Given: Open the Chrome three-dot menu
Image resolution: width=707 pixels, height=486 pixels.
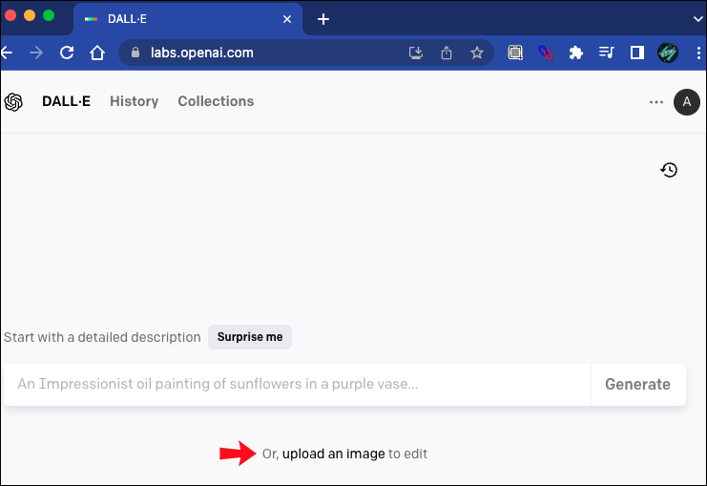Looking at the screenshot, I should (699, 53).
